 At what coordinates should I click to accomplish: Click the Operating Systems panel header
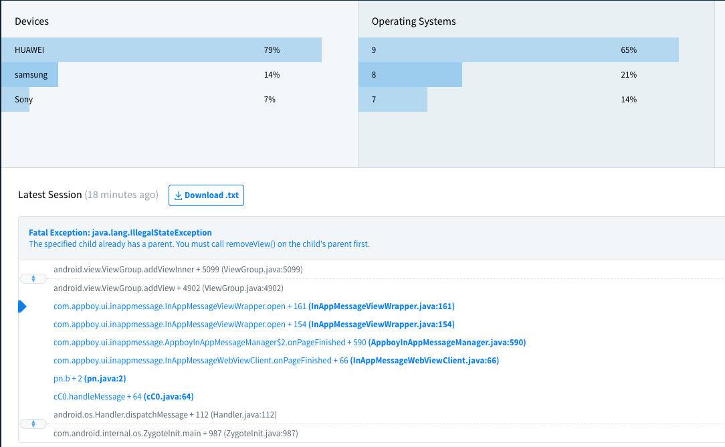(x=413, y=21)
